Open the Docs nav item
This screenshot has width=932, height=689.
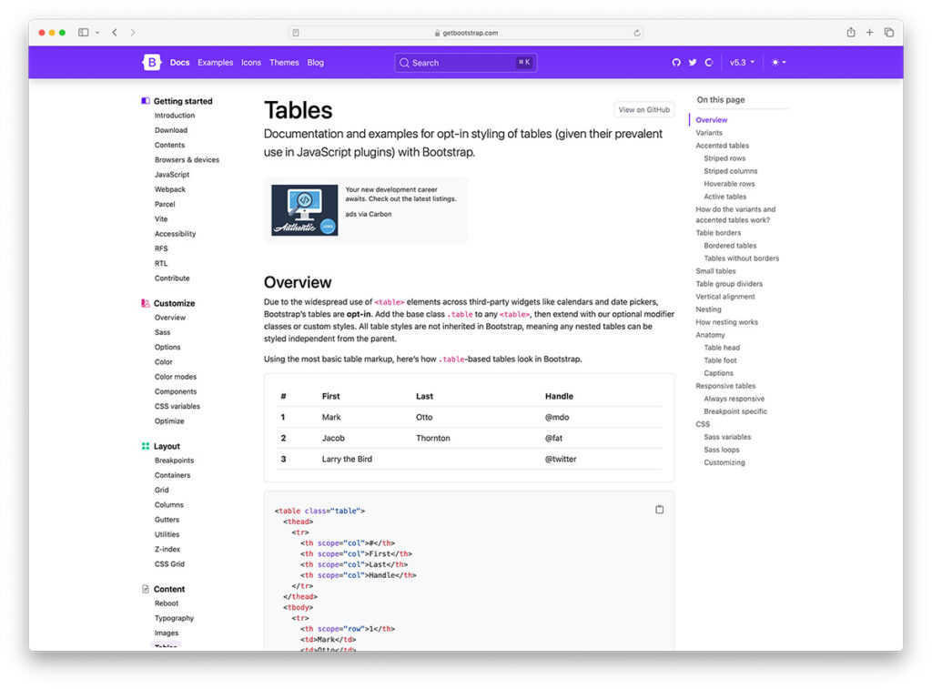click(x=179, y=63)
